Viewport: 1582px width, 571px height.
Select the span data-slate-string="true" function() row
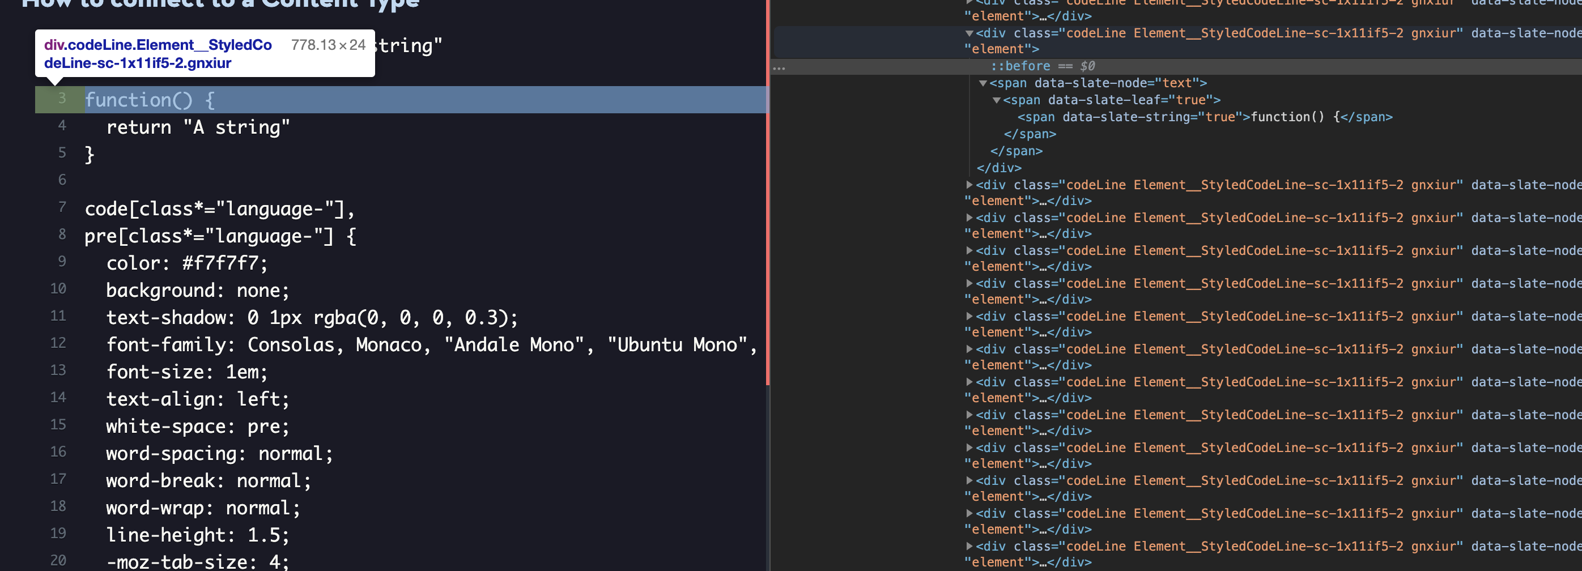pyautogui.click(x=1204, y=117)
